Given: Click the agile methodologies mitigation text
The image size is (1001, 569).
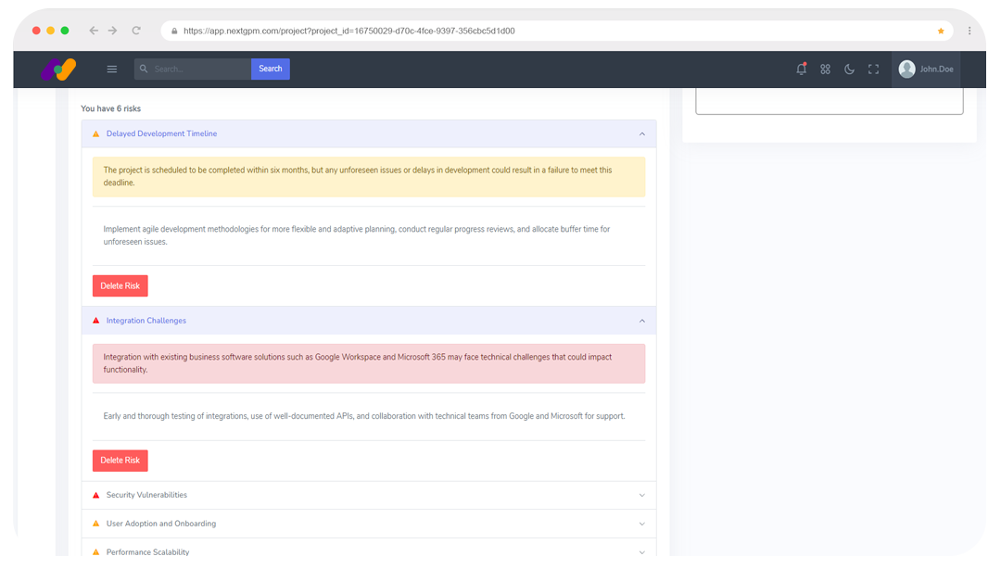Looking at the screenshot, I should coord(357,235).
